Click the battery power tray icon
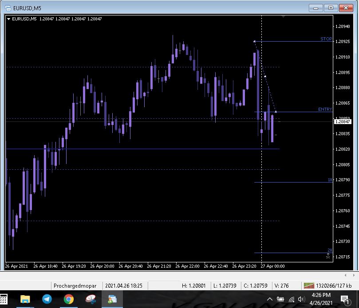The image size is (359, 308). 280,299
